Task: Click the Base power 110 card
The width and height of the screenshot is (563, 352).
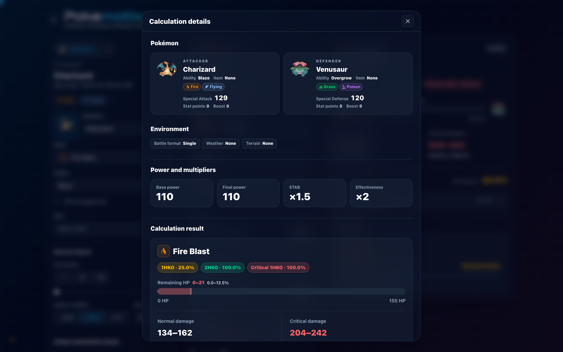Action: click(x=182, y=193)
